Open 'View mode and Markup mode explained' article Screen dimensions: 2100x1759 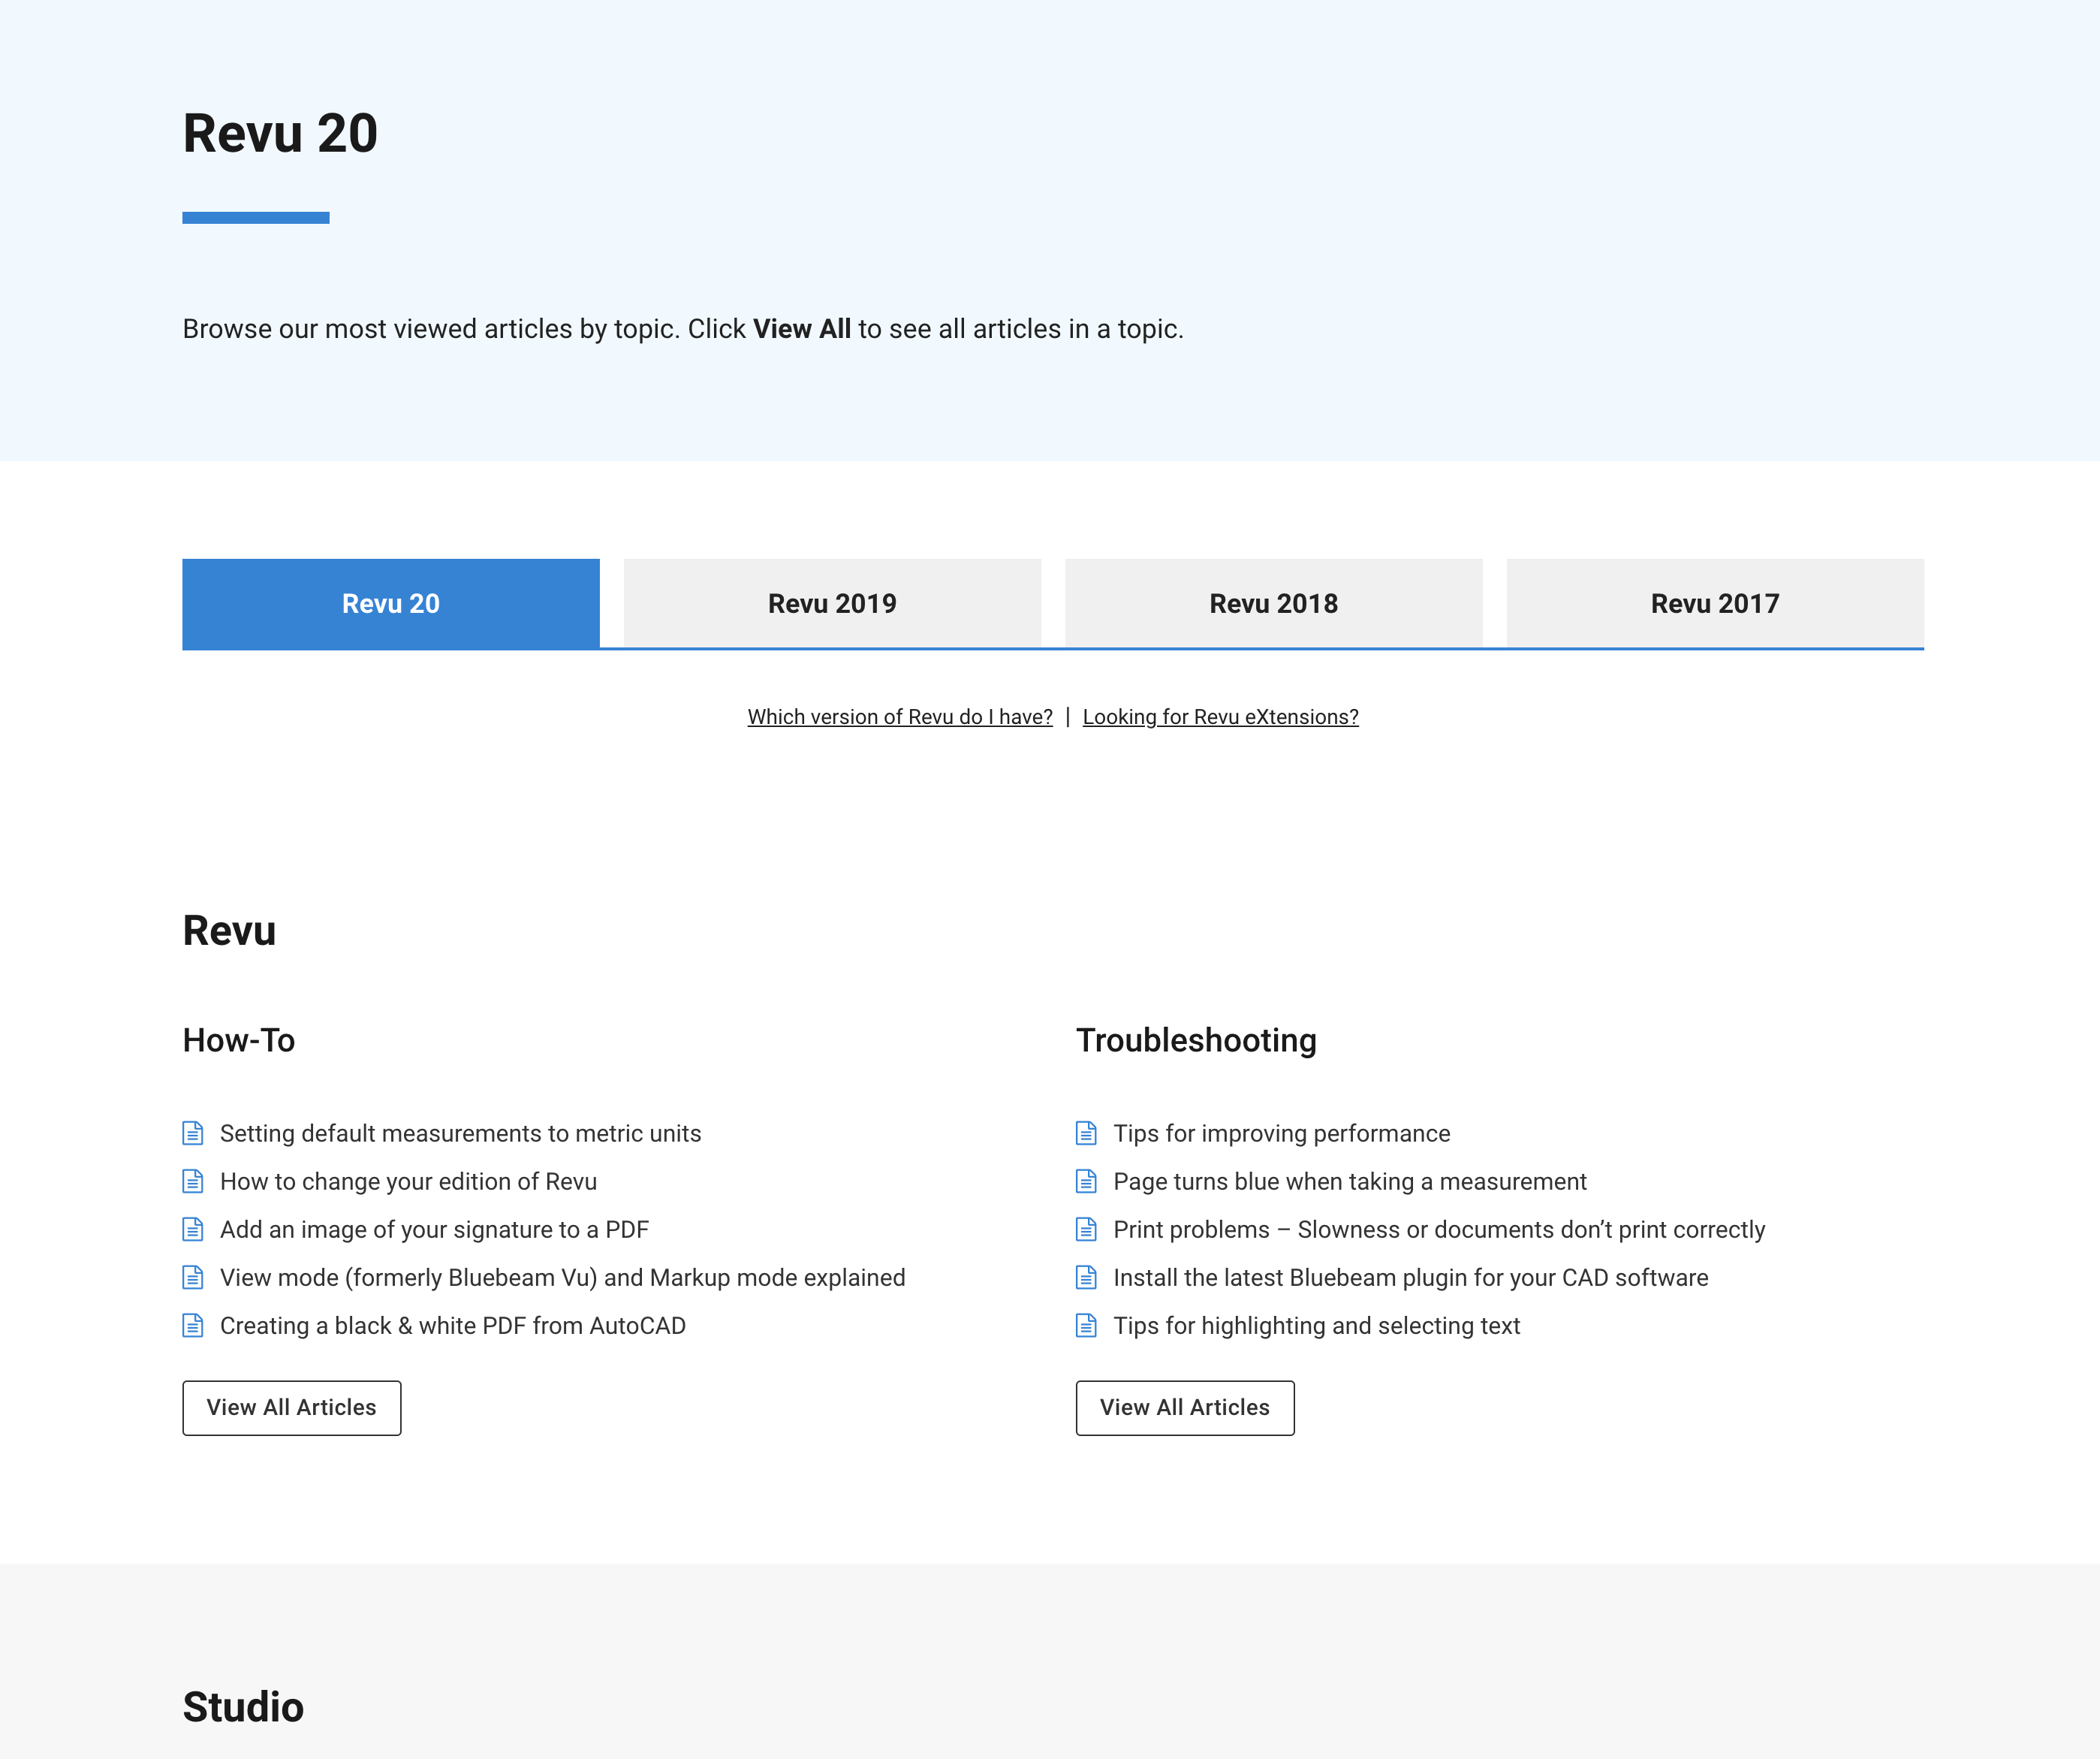[x=562, y=1277]
